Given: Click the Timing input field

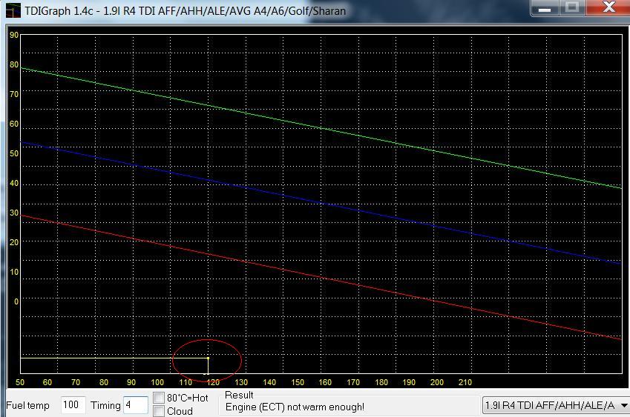Looking at the screenshot, I should [x=135, y=405].
